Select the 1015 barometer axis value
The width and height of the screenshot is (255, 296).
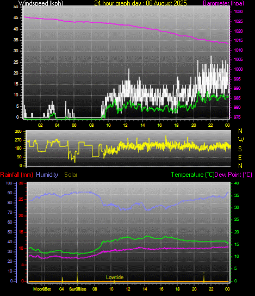coord(238,41)
